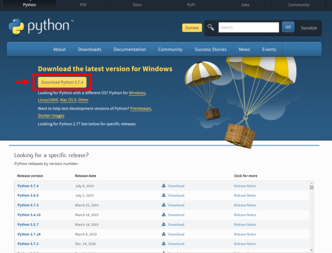Open the About menu
332x253 pixels.
(59, 49)
